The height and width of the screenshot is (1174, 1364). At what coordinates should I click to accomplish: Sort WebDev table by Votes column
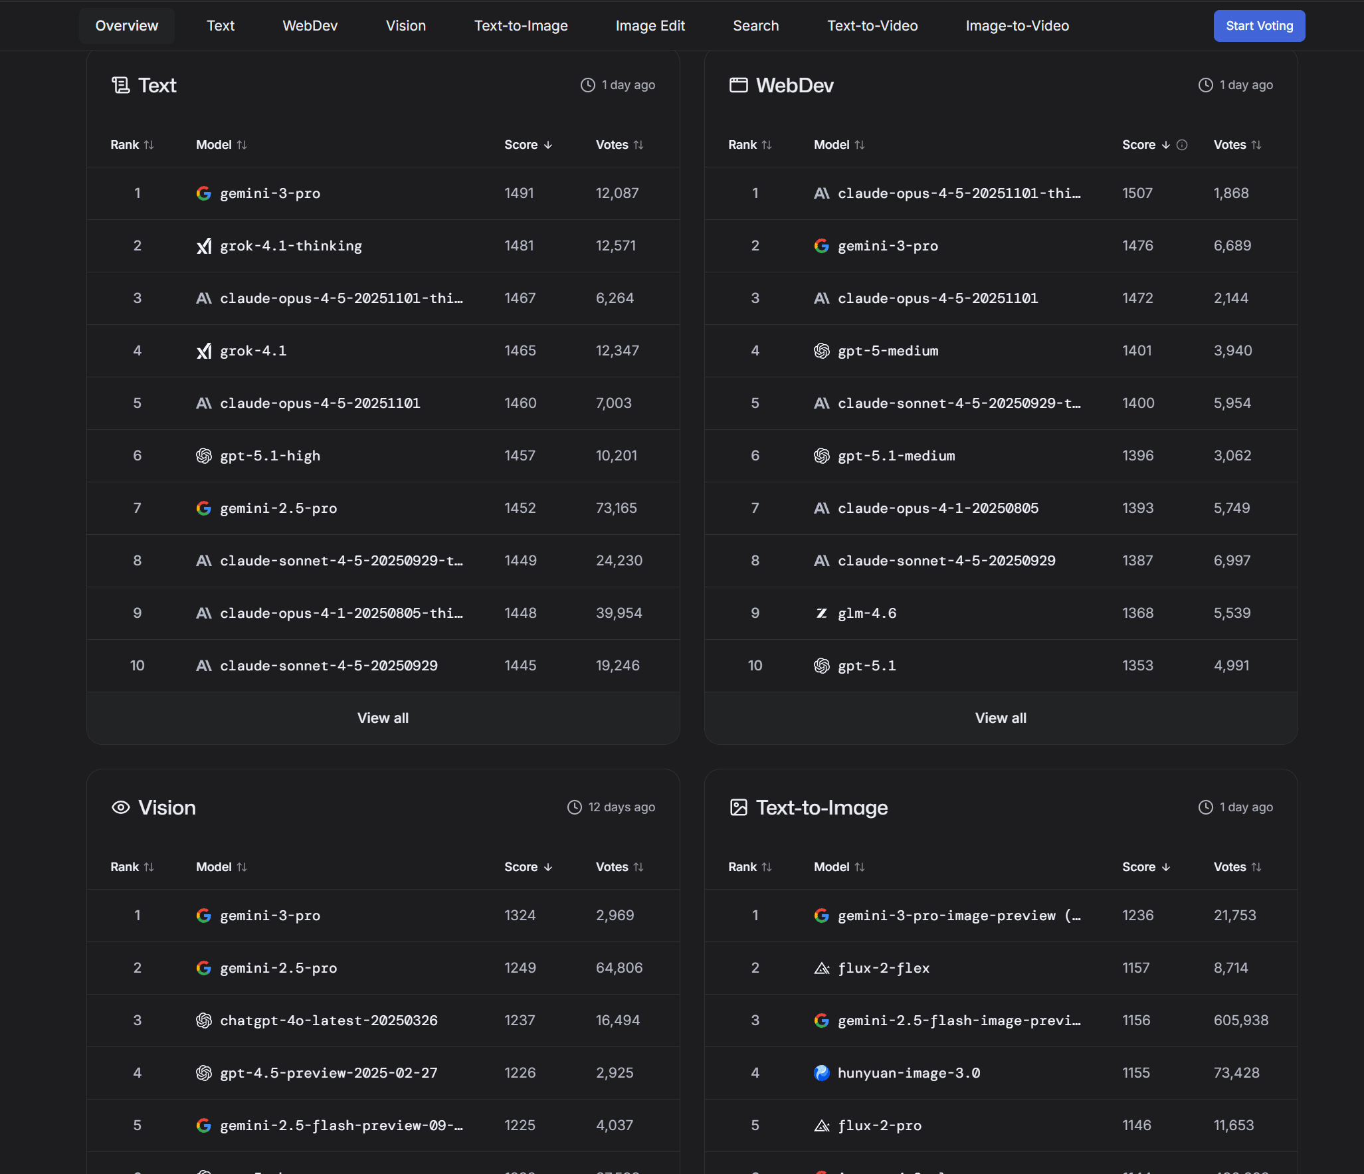(x=1236, y=145)
